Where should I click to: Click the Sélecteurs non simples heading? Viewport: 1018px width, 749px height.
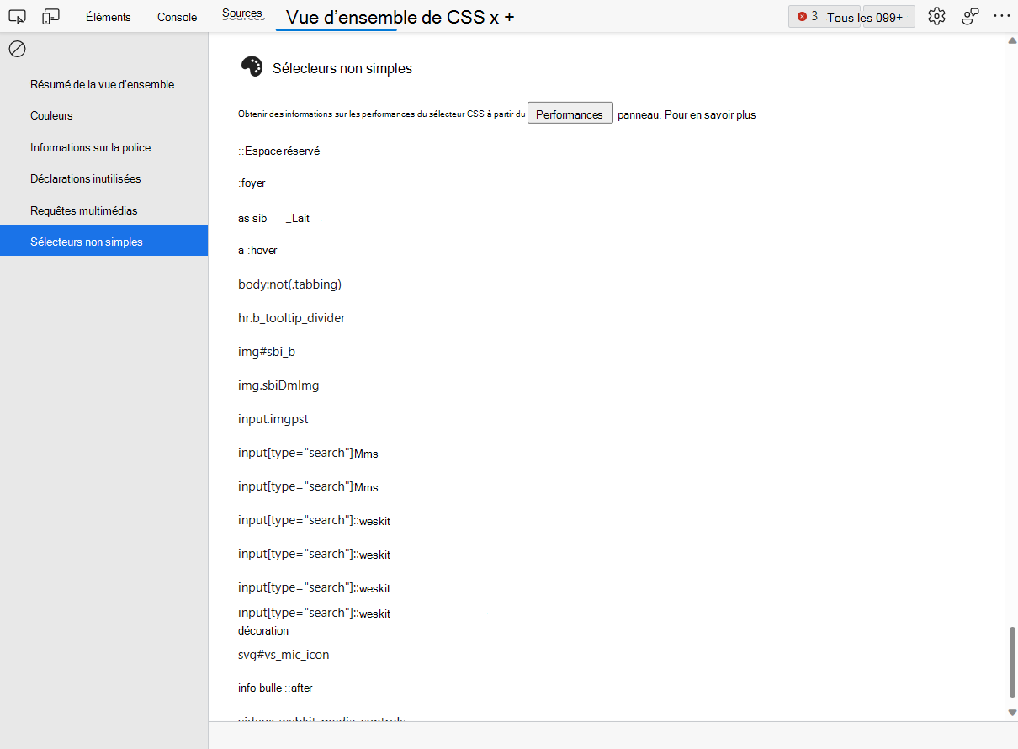point(342,68)
